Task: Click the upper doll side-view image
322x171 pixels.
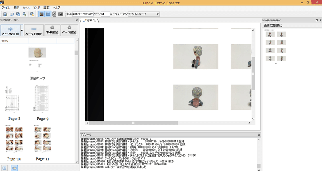Action: click(196, 56)
